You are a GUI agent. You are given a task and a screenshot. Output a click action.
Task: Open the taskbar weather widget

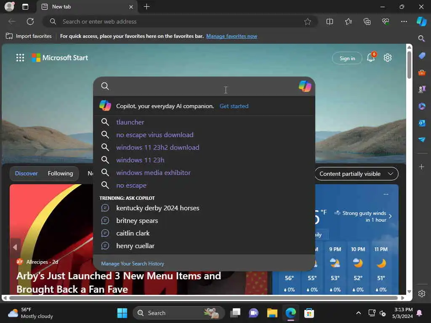(x=30, y=313)
